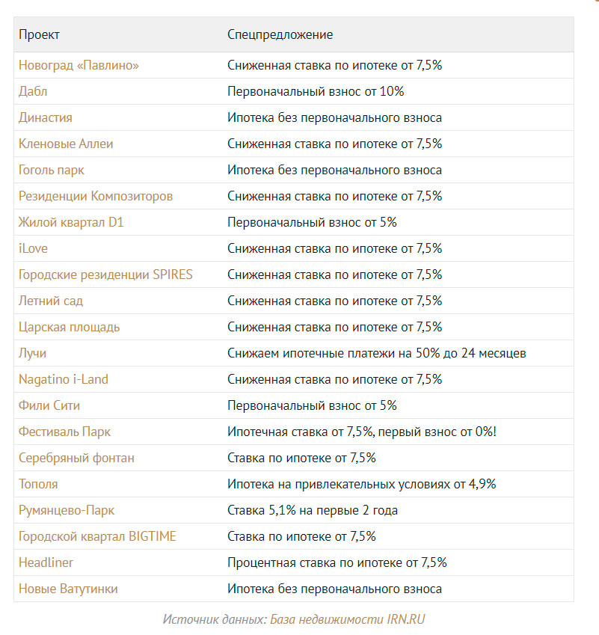Select the Фили Сити project link
The height and width of the screenshot is (635, 599).
(x=49, y=405)
